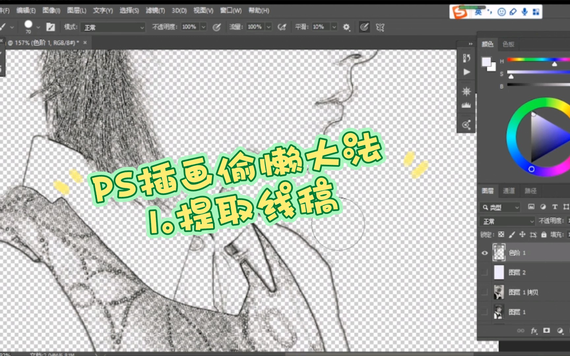Screen dimensions: 570x356
Task: Show the 图层 1 layer
Action: point(485,312)
